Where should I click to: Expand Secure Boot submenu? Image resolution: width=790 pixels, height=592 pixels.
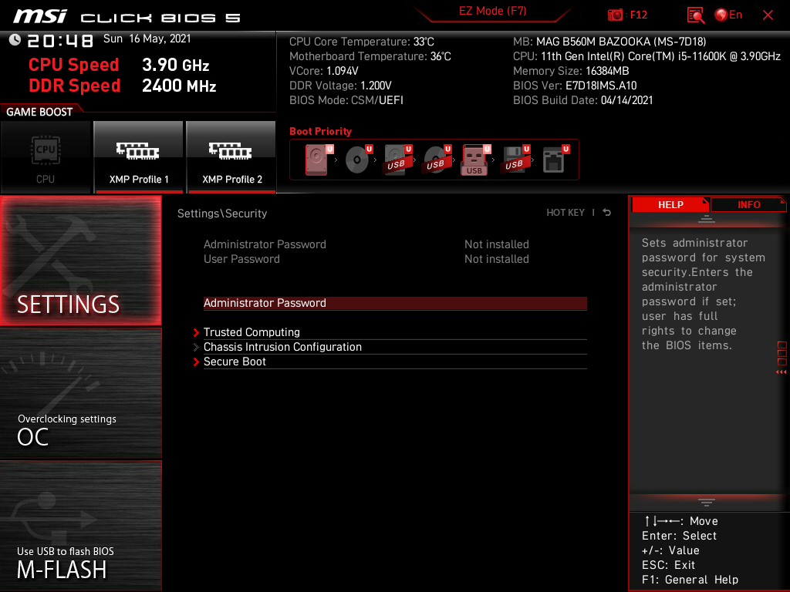pyautogui.click(x=395, y=362)
